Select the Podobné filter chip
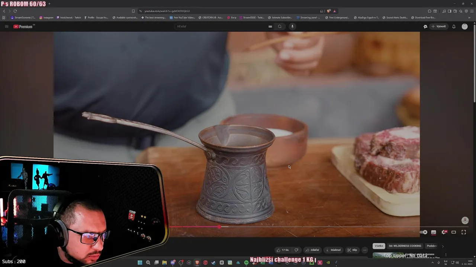The width and height of the screenshot is (476, 267). [432, 246]
